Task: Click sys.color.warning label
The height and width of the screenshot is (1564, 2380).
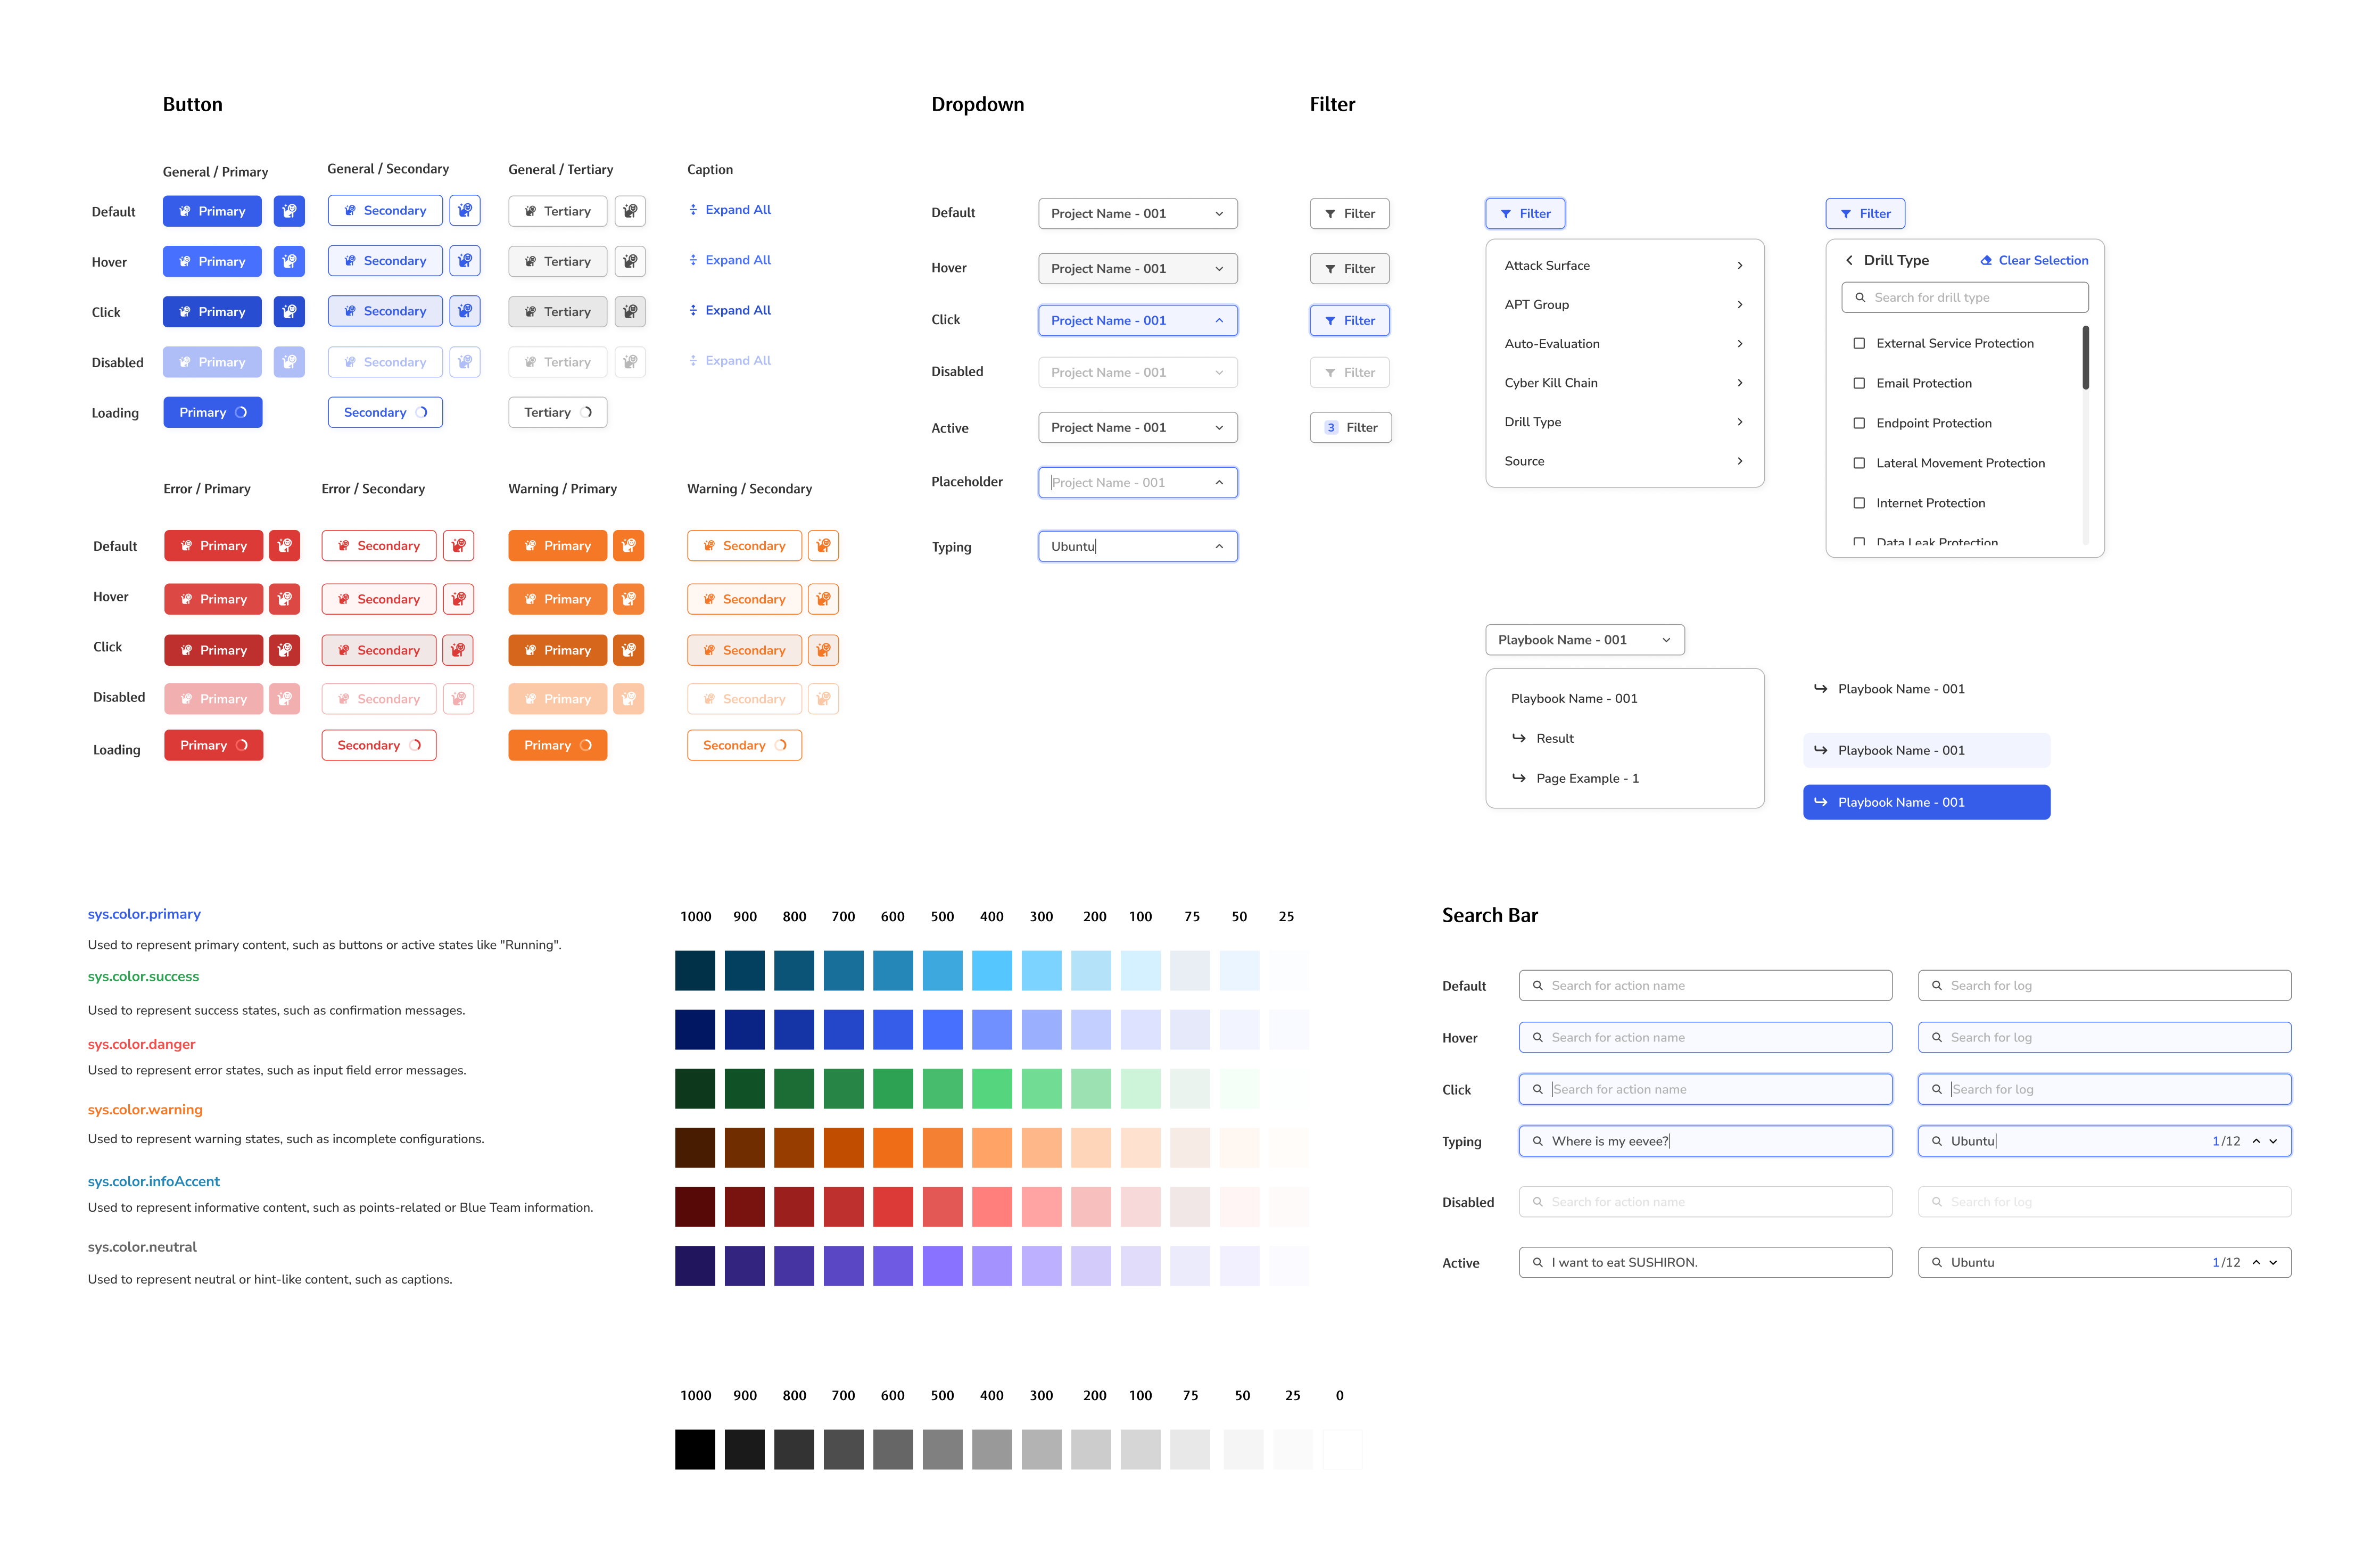Action: point(145,1109)
